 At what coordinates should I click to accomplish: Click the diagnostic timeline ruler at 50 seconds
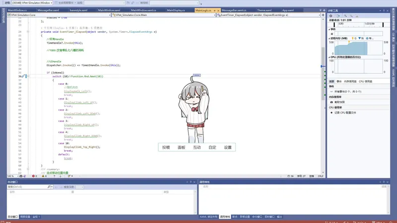click(341, 24)
